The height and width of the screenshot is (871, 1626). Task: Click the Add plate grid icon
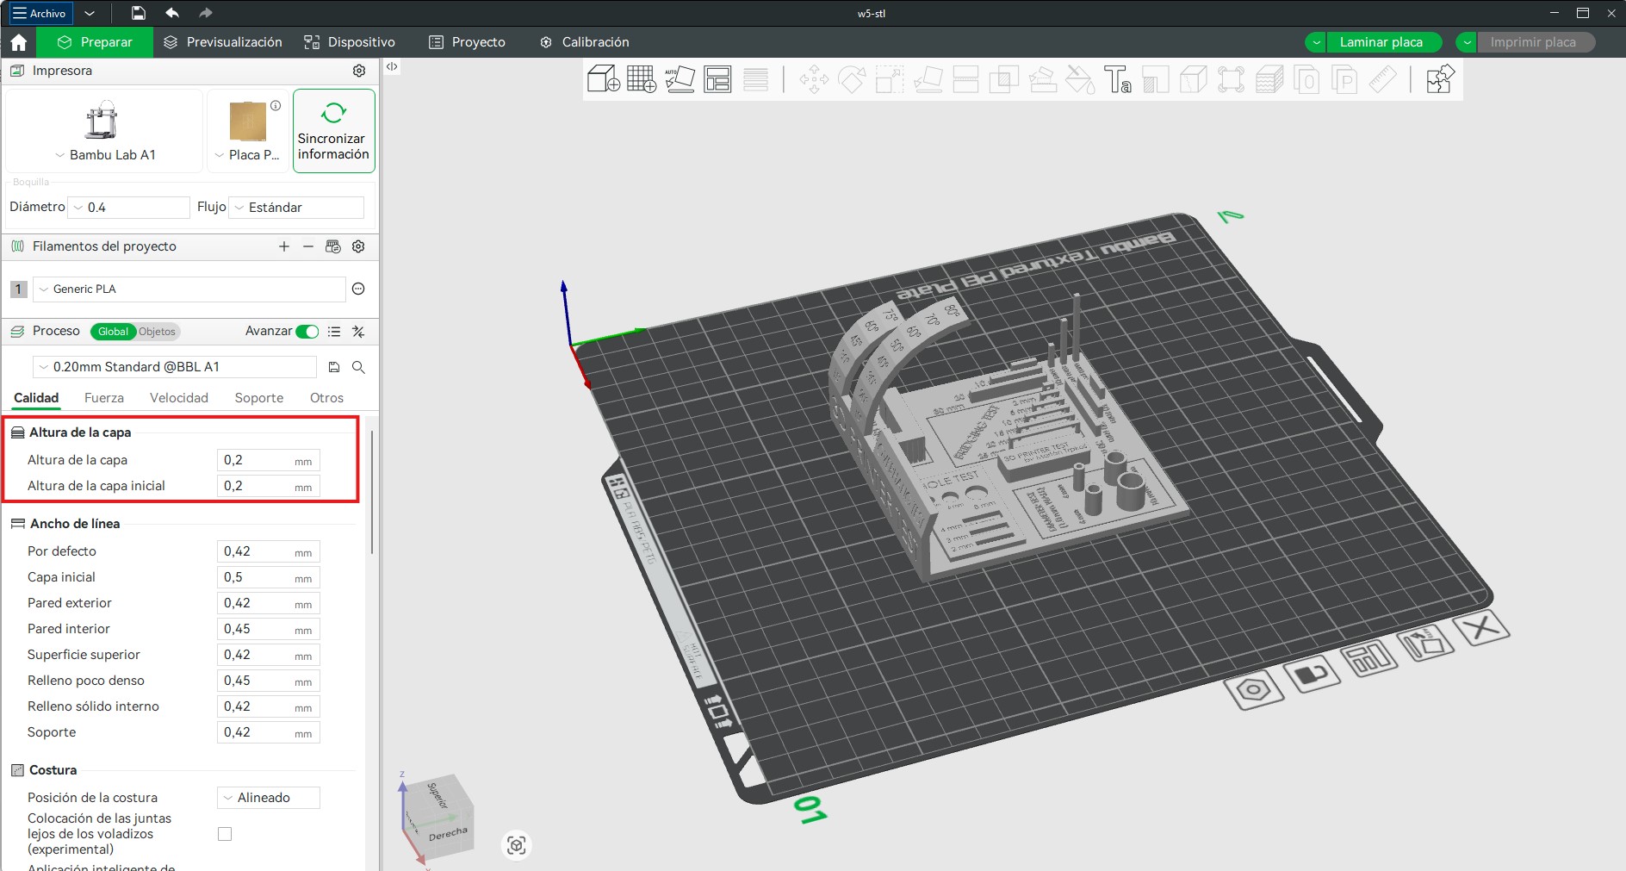(641, 79)
